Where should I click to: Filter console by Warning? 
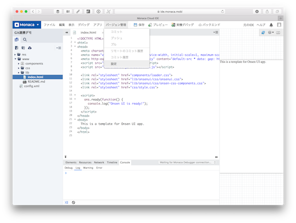coord(88,168)
